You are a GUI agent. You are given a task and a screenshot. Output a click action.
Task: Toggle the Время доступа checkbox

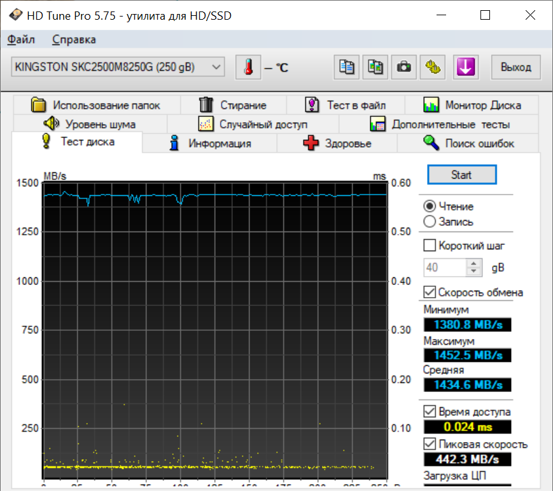pyautogui.click(x=429, y=411)
